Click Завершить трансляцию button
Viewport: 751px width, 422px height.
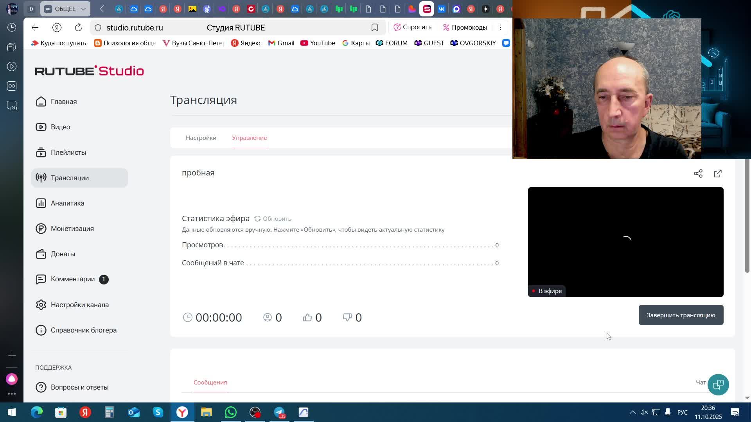[x=681, y=315]
